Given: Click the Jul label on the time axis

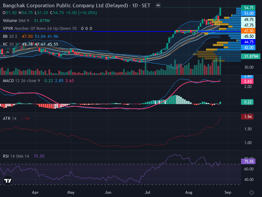Looking at the screenshot, I should (147, 192).
